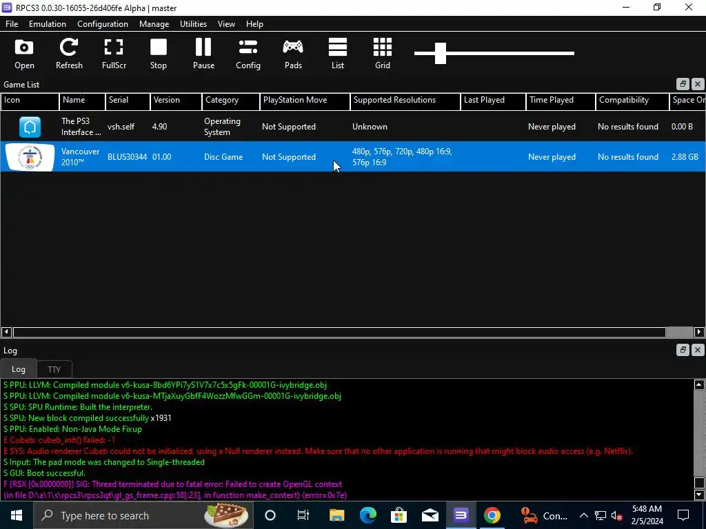Click the BLUS30344 serial cell

[127, 157]
